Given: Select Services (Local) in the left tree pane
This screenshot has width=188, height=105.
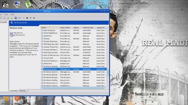Looking at the screenshot, I should coord(3,22).
